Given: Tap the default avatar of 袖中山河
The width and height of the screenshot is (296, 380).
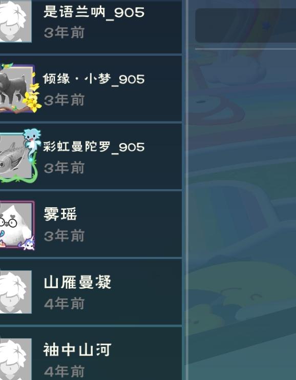Looking at the screenshot, I should click(x=15, y=359).
